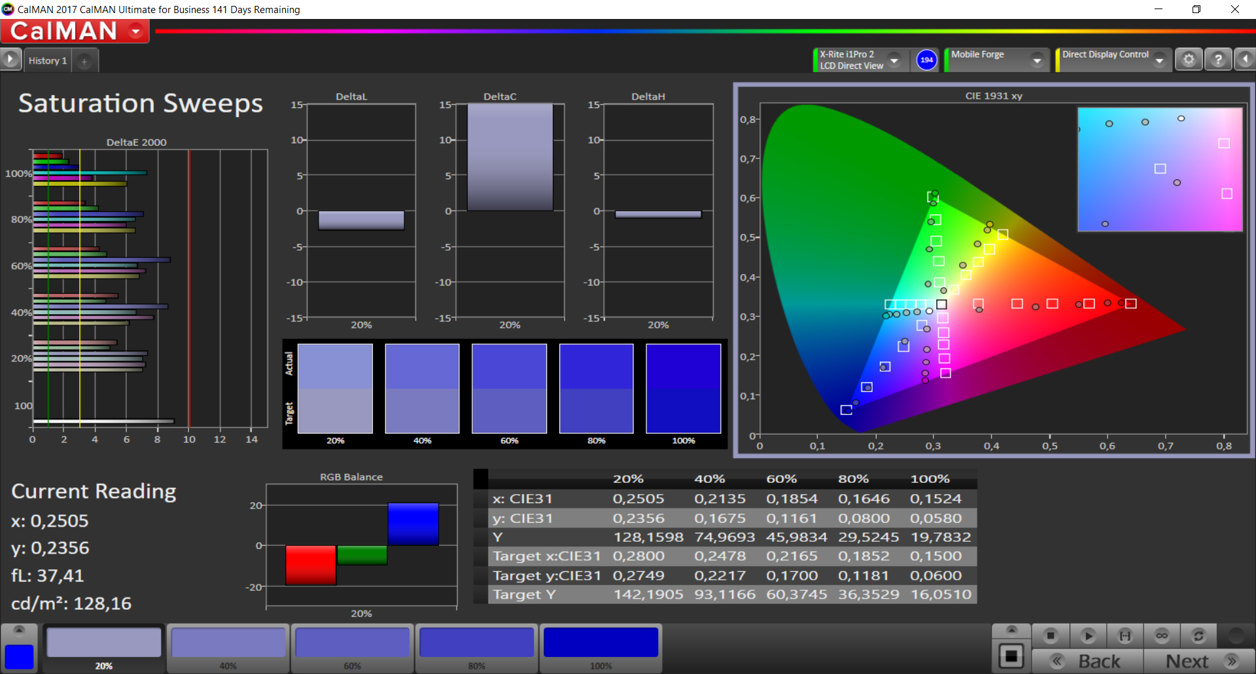Click the 40% Actual/Target comparison swatch
Screen dimensions: 1256x674
pyautogui.click(x=422, y=389)
